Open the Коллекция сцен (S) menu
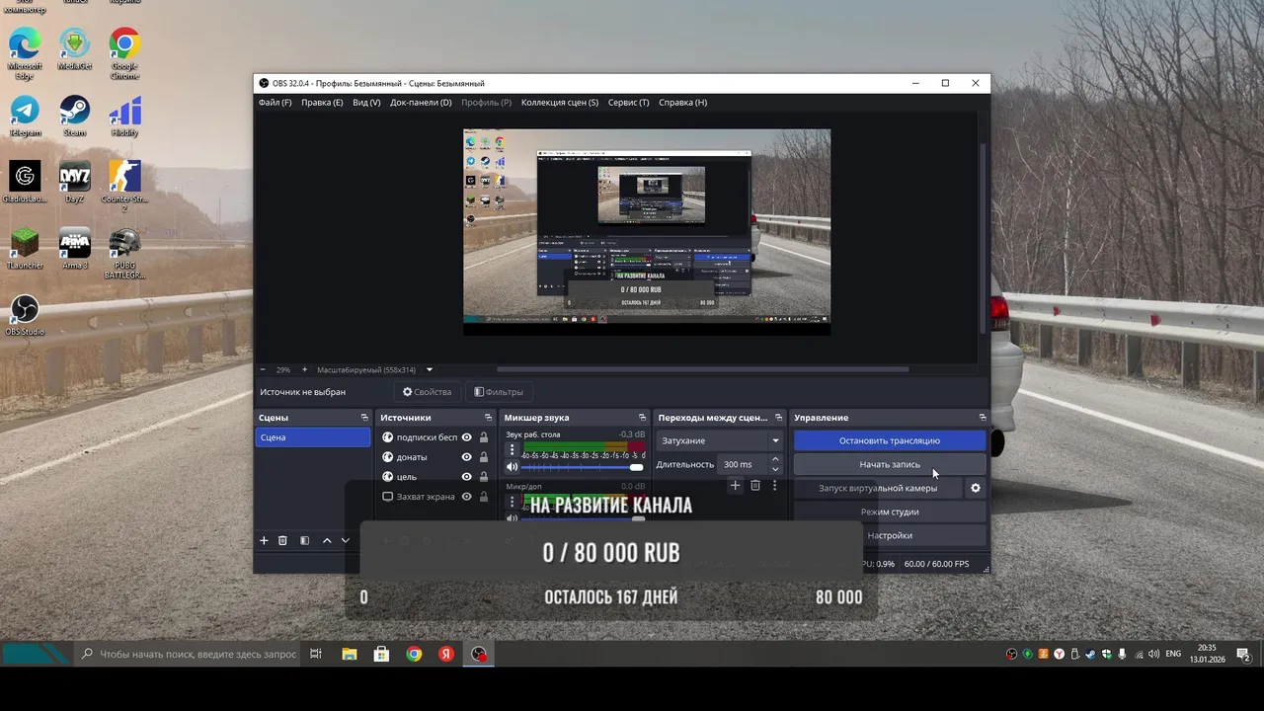 coord(560,103)
